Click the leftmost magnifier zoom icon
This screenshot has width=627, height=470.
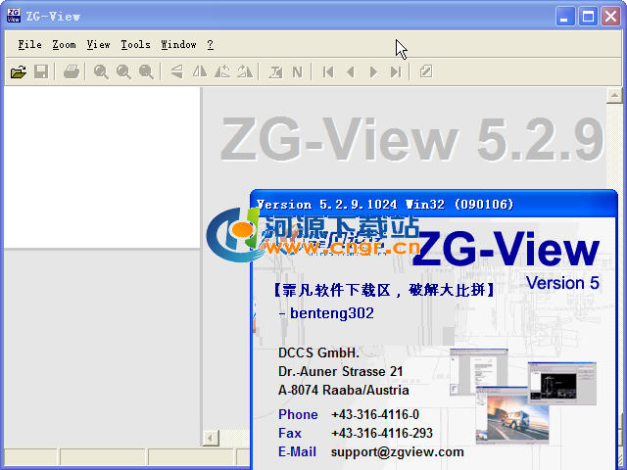101,71
